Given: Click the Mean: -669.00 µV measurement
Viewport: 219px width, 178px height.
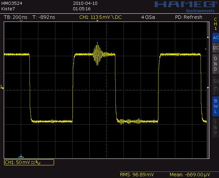Looking at the screenshot, I should pos(190,175).
